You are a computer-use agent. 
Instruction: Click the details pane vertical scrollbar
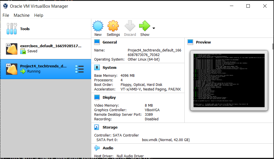(273, 46)
